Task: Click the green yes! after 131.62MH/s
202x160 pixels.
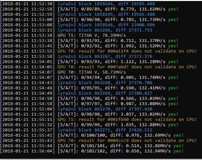Action: (173, 9)
